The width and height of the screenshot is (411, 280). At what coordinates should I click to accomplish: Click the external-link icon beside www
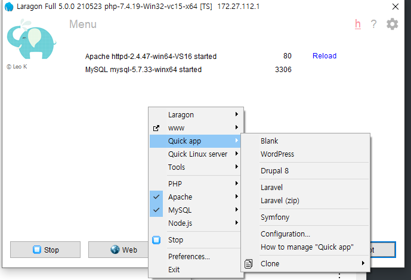[x=156, y=128]
